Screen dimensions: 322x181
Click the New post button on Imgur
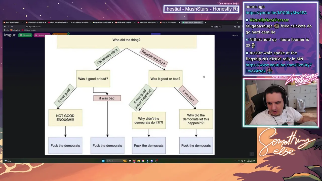pyautogui.click(x=25, y=35)
